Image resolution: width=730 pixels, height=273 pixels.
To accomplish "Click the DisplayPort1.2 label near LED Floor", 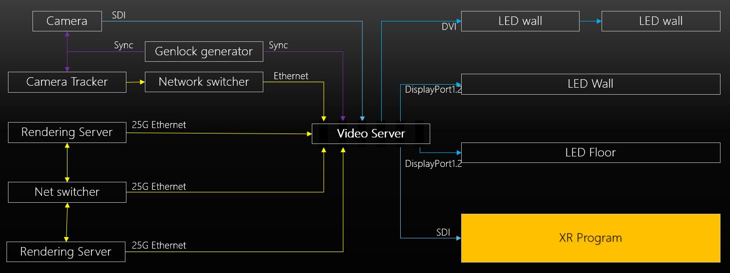I will (433, 163).
